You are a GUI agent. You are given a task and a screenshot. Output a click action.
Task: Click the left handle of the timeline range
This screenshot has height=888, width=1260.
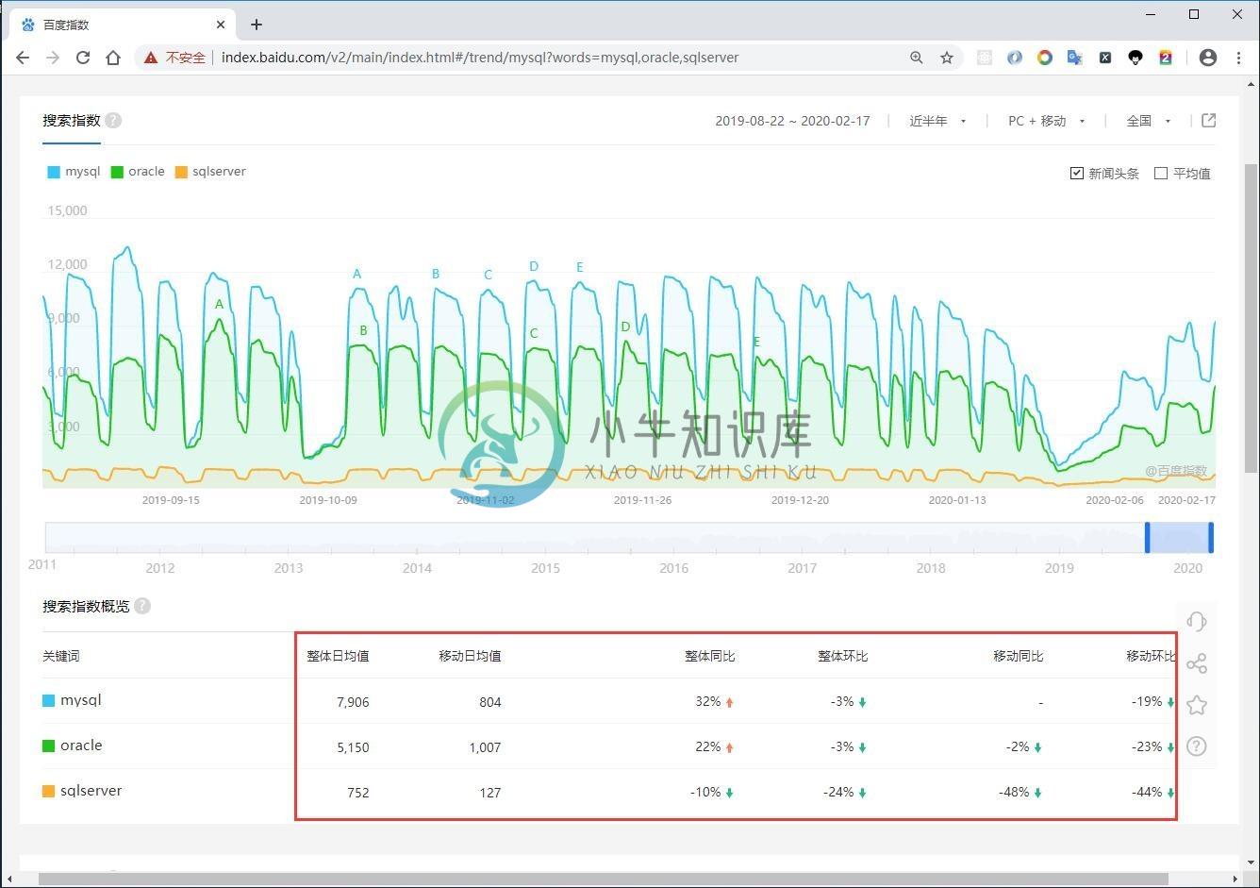pos(1148,537)
